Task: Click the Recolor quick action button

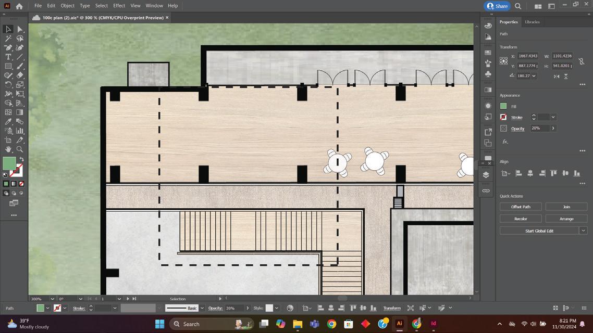Action: [521, 219]
